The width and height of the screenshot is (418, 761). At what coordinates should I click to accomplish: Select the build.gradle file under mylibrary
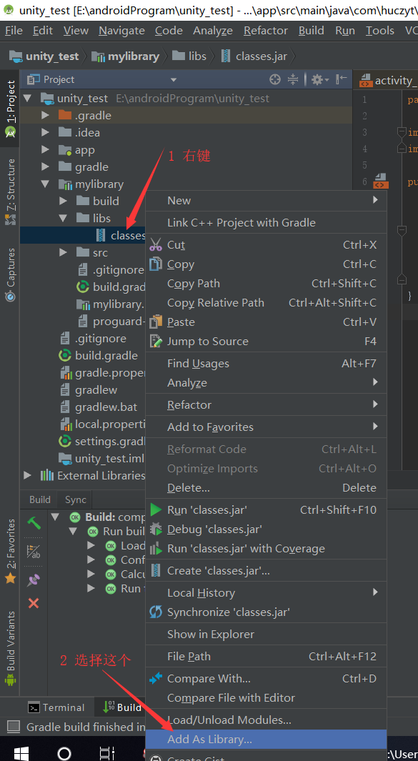click(111, 287)
